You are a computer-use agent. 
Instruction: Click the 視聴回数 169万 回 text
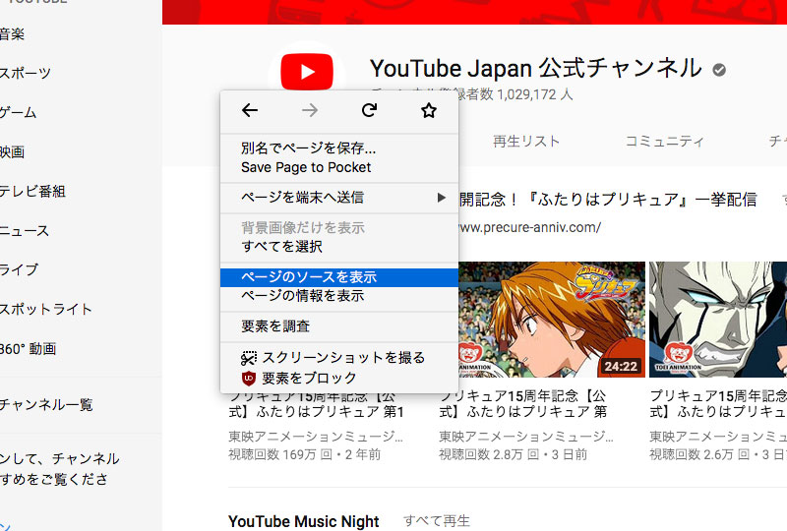point(305,454)
